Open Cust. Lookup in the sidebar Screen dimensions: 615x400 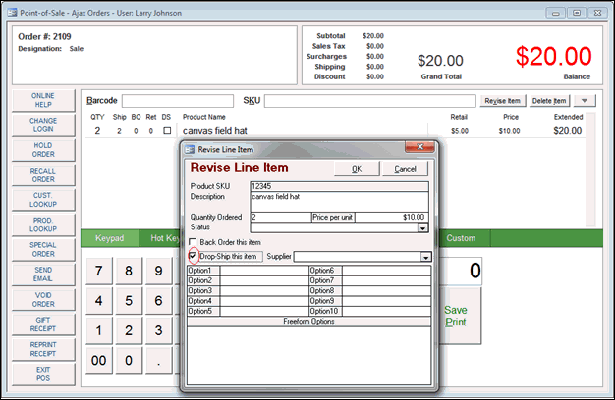[x=43, y=200]
